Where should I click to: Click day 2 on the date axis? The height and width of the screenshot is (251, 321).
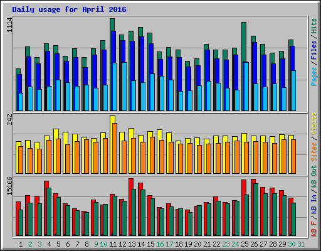pyautogui.click(x=30, y=244)
